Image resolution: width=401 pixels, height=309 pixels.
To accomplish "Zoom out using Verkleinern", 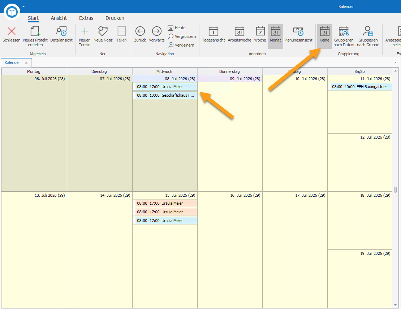I will (x=181, y=45).
